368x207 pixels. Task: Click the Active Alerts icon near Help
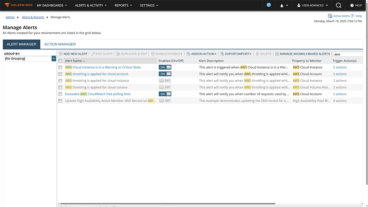tap(330, 16)
